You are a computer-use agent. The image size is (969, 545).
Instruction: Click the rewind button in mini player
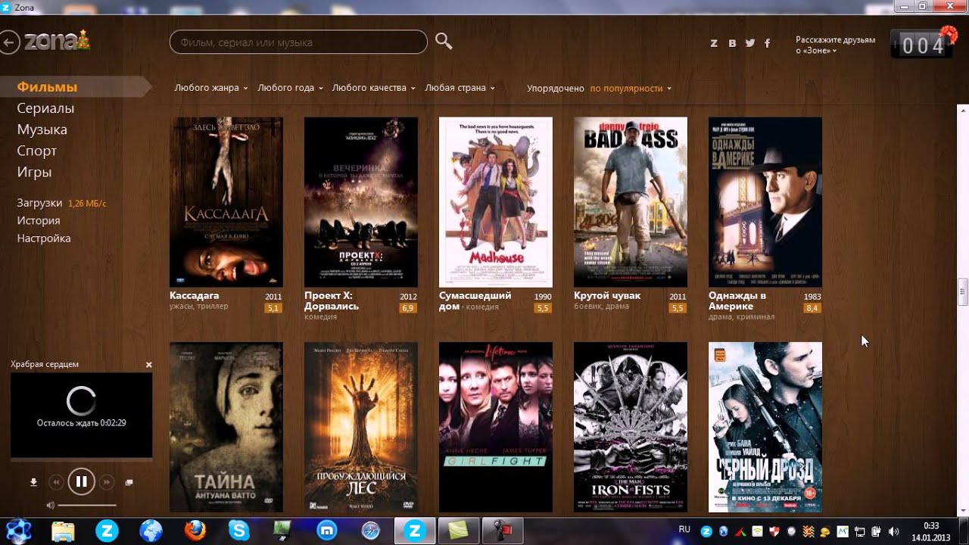(55, 481)
